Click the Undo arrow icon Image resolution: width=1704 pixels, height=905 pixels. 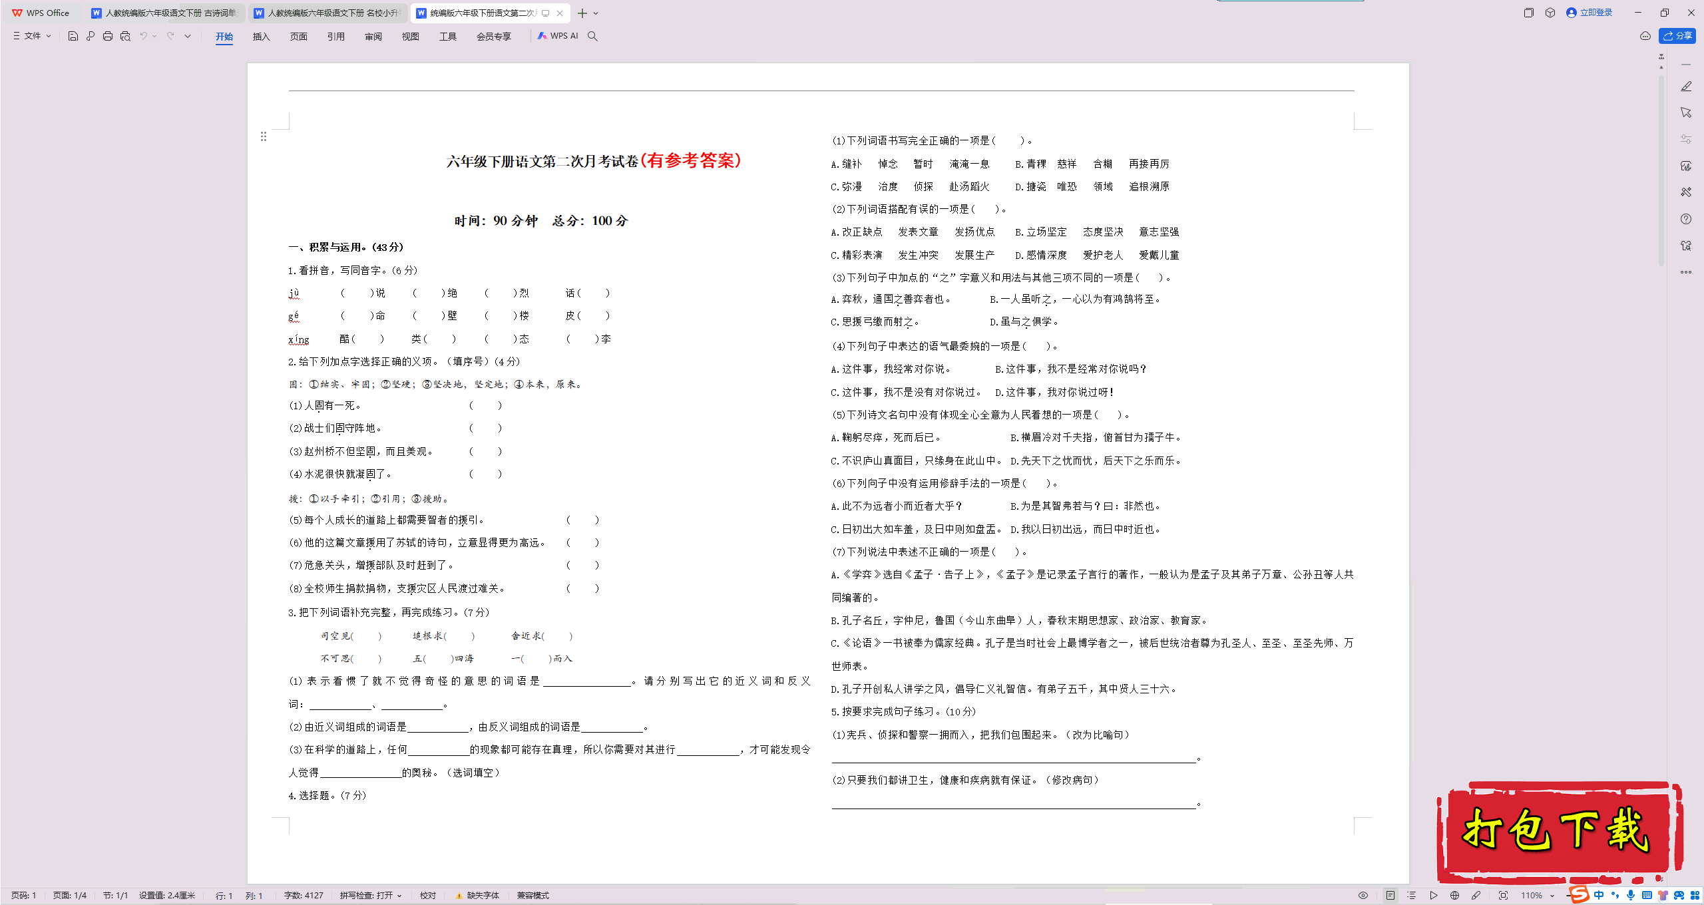click(x=143, y=36)
